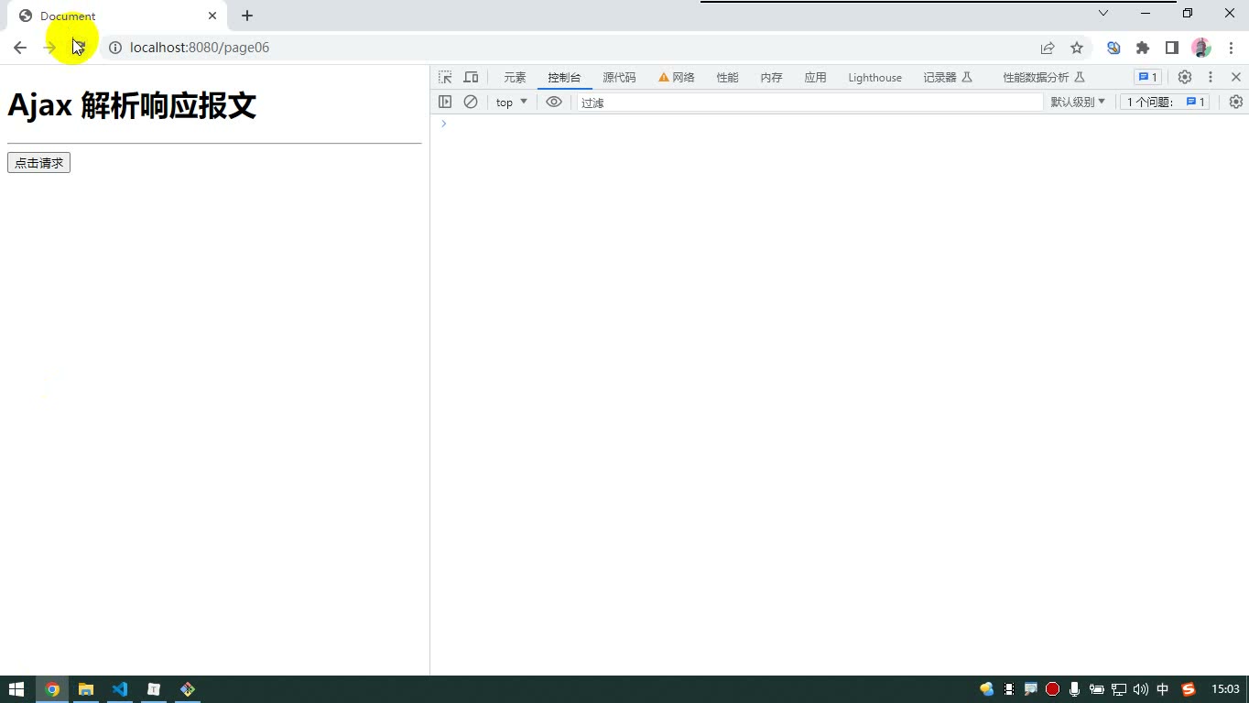This screenshot has width=1249, height=703.
Task: Focus the console 过滤 filter field
Action: coord(809,103)
